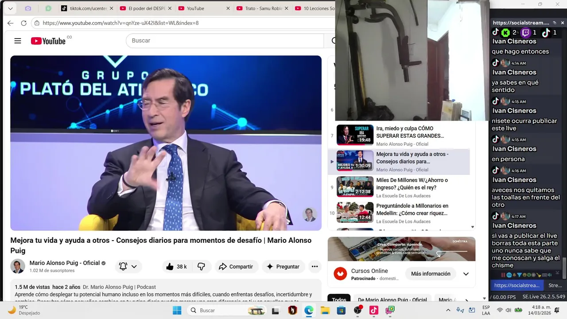Expand notification bell options dropdown
The image size is (567, 319).
(134, 266)
